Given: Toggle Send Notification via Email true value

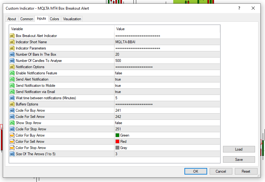Looking at the screenshot, I should (118, 92).
